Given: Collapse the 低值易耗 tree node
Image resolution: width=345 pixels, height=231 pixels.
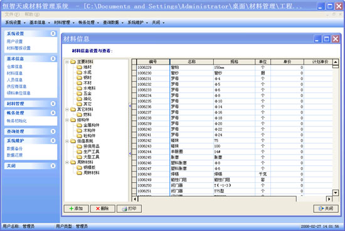Looking at the screenshot, I should pos(67,141).
